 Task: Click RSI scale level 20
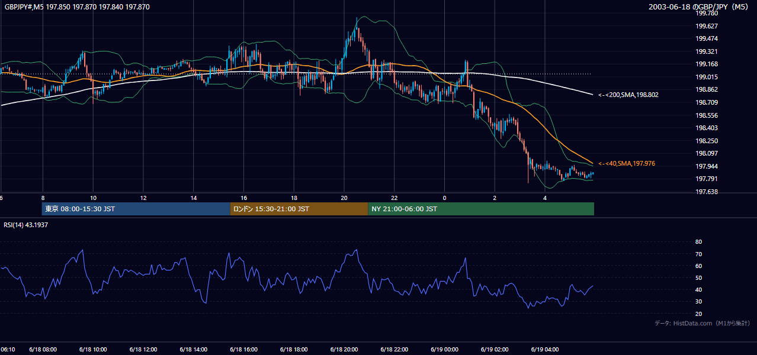(698, 314)
